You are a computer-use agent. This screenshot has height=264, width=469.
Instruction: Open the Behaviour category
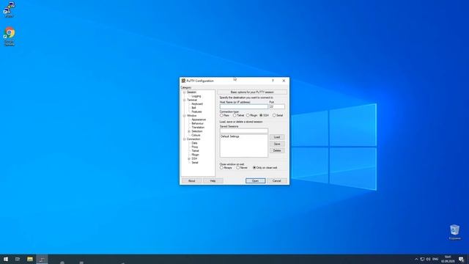tap(197, 123)
